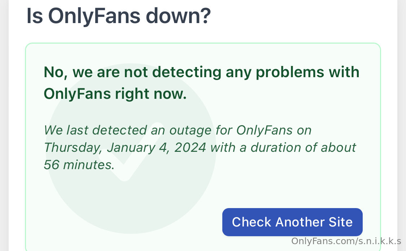The image size is (406, 251).
Task: Click "duration of about" in the italic text
Action: coord(303,148)
